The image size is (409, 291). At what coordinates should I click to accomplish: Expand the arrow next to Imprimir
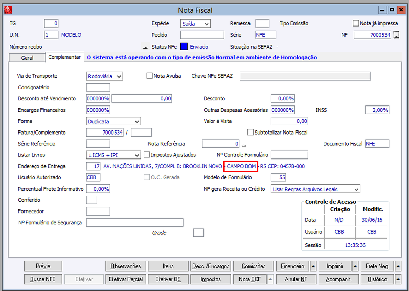click(x=355, y=266)
